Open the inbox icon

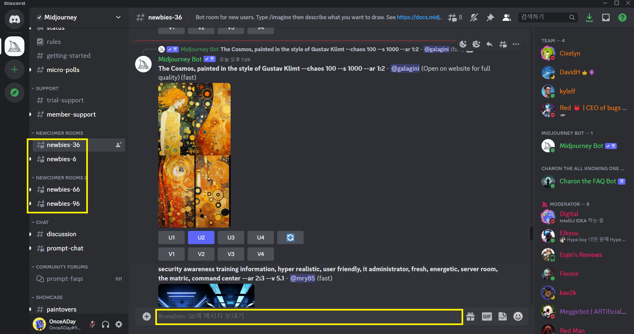point(606,18)
